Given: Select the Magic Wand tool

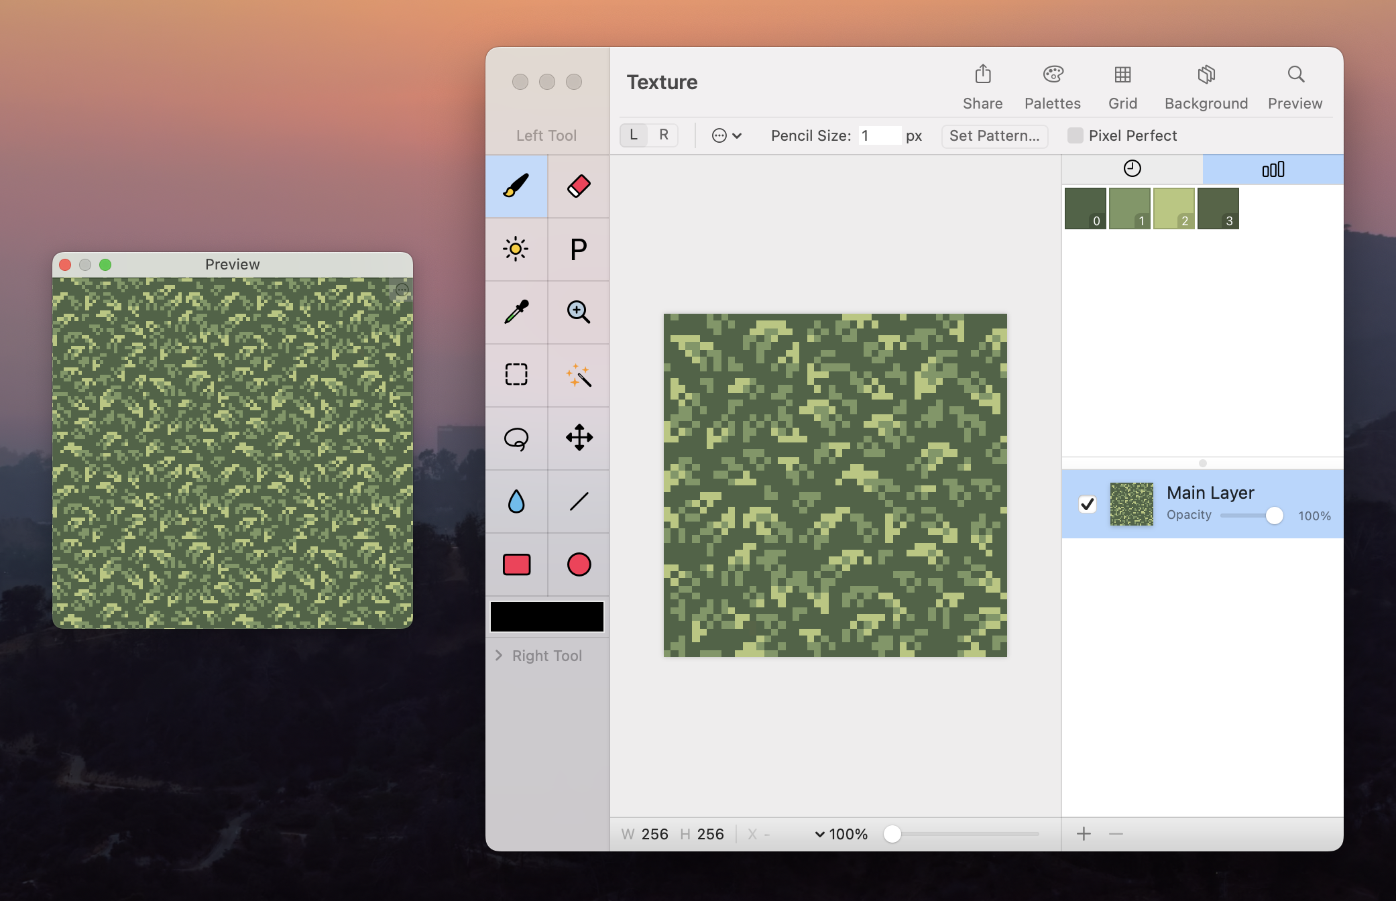Looking at the screenshot, I should (579, 375).
